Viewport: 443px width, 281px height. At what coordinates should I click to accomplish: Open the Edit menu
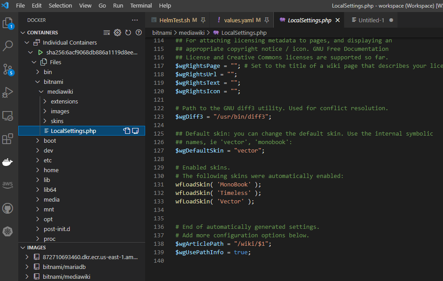[37, 5]
